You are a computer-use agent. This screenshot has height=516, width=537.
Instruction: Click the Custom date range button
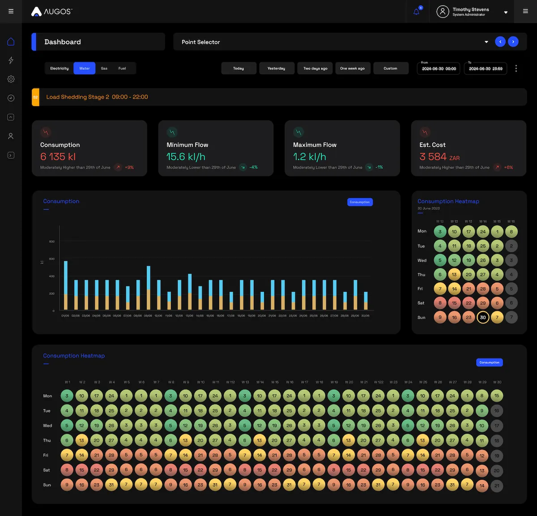pyautogui.click(x=390, y=68)
